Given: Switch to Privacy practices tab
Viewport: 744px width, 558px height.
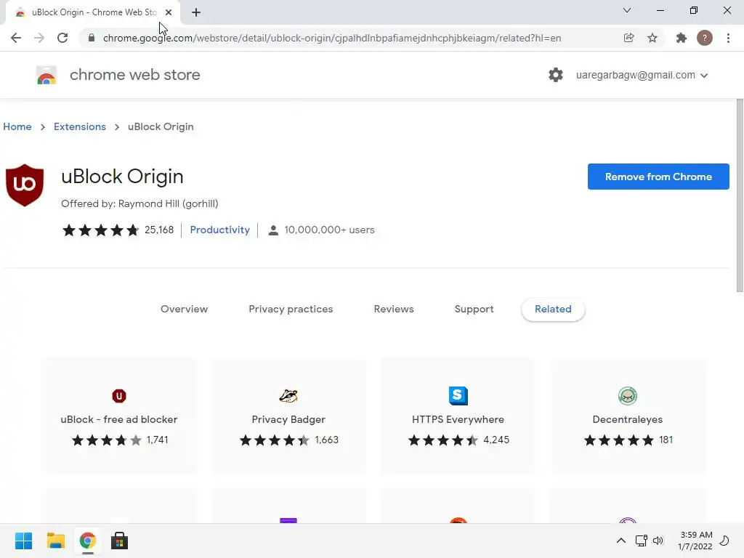Looking at the screenshot, I should point(291,309).
